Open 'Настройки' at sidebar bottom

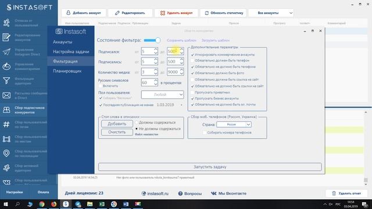pos(15,192)
